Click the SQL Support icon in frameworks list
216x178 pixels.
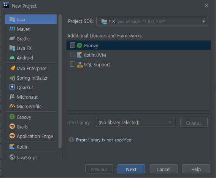79,64
